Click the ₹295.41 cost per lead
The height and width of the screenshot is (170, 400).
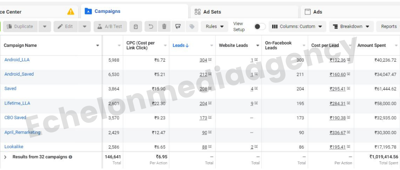click(x=338, y=89)
